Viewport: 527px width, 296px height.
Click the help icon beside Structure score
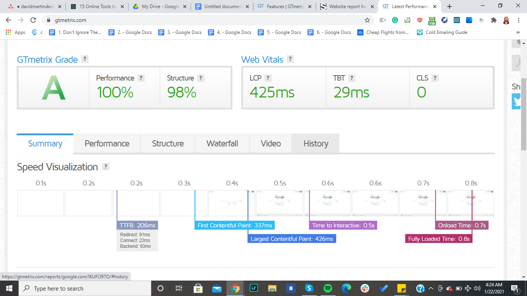pos(201,78)
